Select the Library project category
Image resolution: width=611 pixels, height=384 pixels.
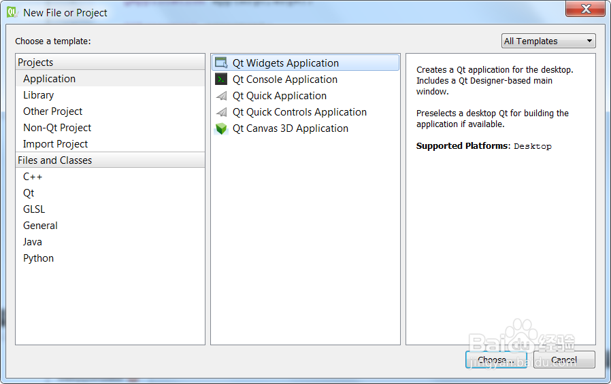(x=110, y=95)
